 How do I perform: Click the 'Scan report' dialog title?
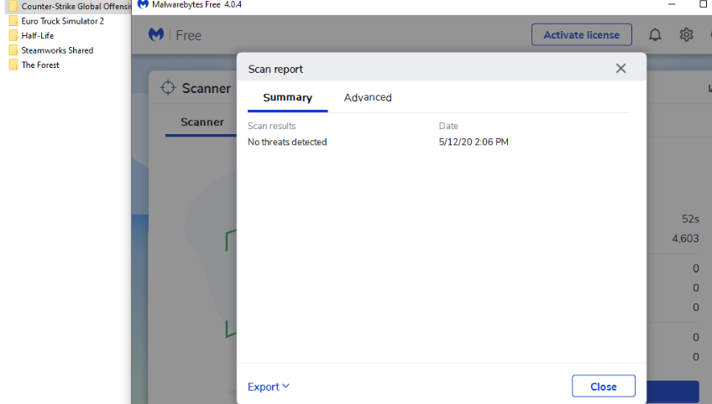(x=275, y=70)
